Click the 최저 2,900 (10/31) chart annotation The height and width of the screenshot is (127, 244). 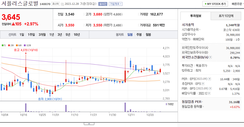50,99
